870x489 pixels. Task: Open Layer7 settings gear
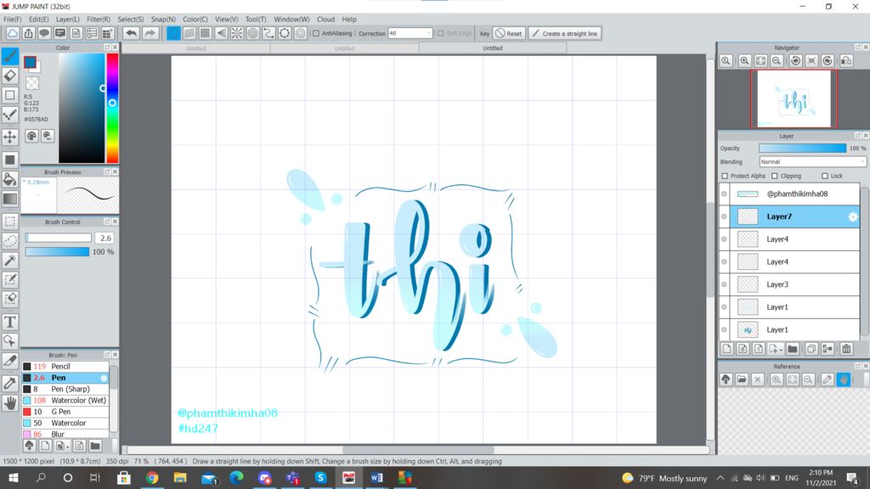853,216
